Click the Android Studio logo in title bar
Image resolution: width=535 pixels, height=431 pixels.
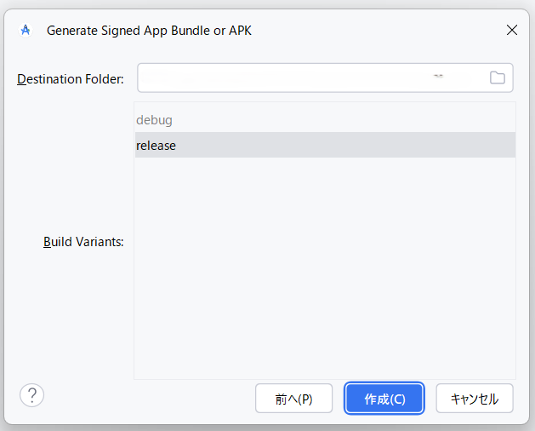coord(26,31)
